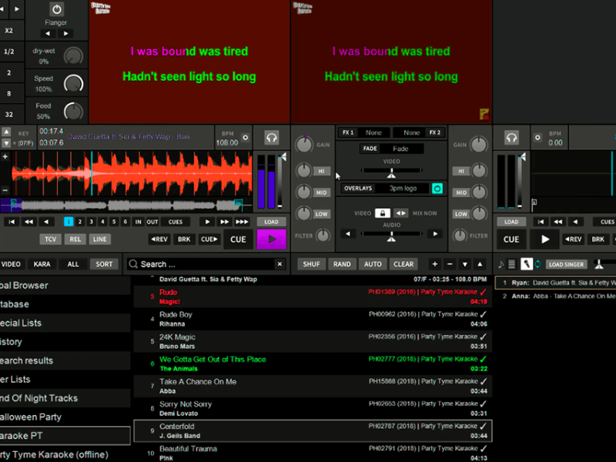
Task: Rewind the left deck
Action: 29,222
